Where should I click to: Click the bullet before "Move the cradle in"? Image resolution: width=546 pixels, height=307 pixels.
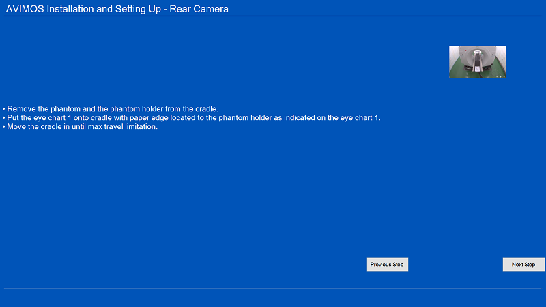pyautogui.click(x=4, y=127)
